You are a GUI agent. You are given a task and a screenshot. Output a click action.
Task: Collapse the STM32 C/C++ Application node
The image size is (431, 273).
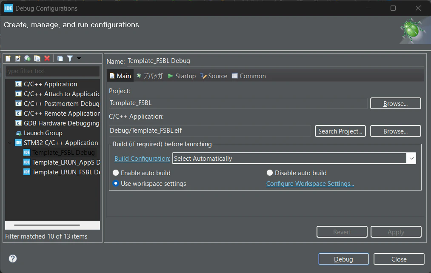pos(10,143)
